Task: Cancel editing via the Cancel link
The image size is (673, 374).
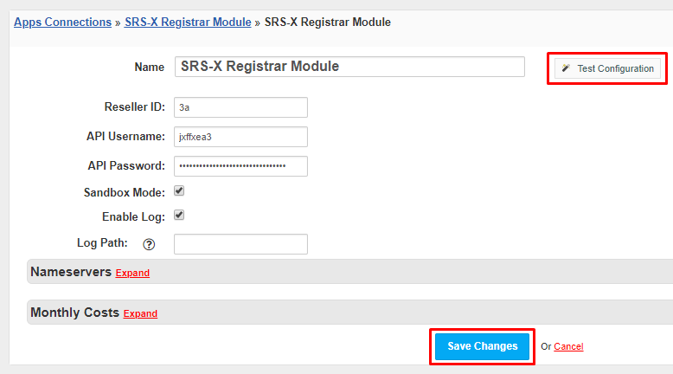Action: pyautogui.click(x=568, y=346)
